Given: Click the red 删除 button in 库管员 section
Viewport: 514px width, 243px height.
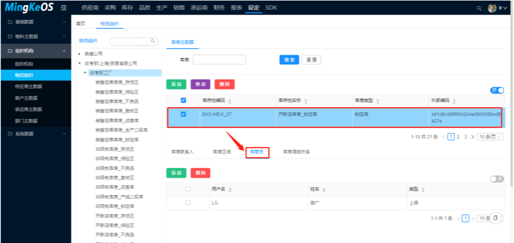Looking at the screenshot, I should point(200,173).
